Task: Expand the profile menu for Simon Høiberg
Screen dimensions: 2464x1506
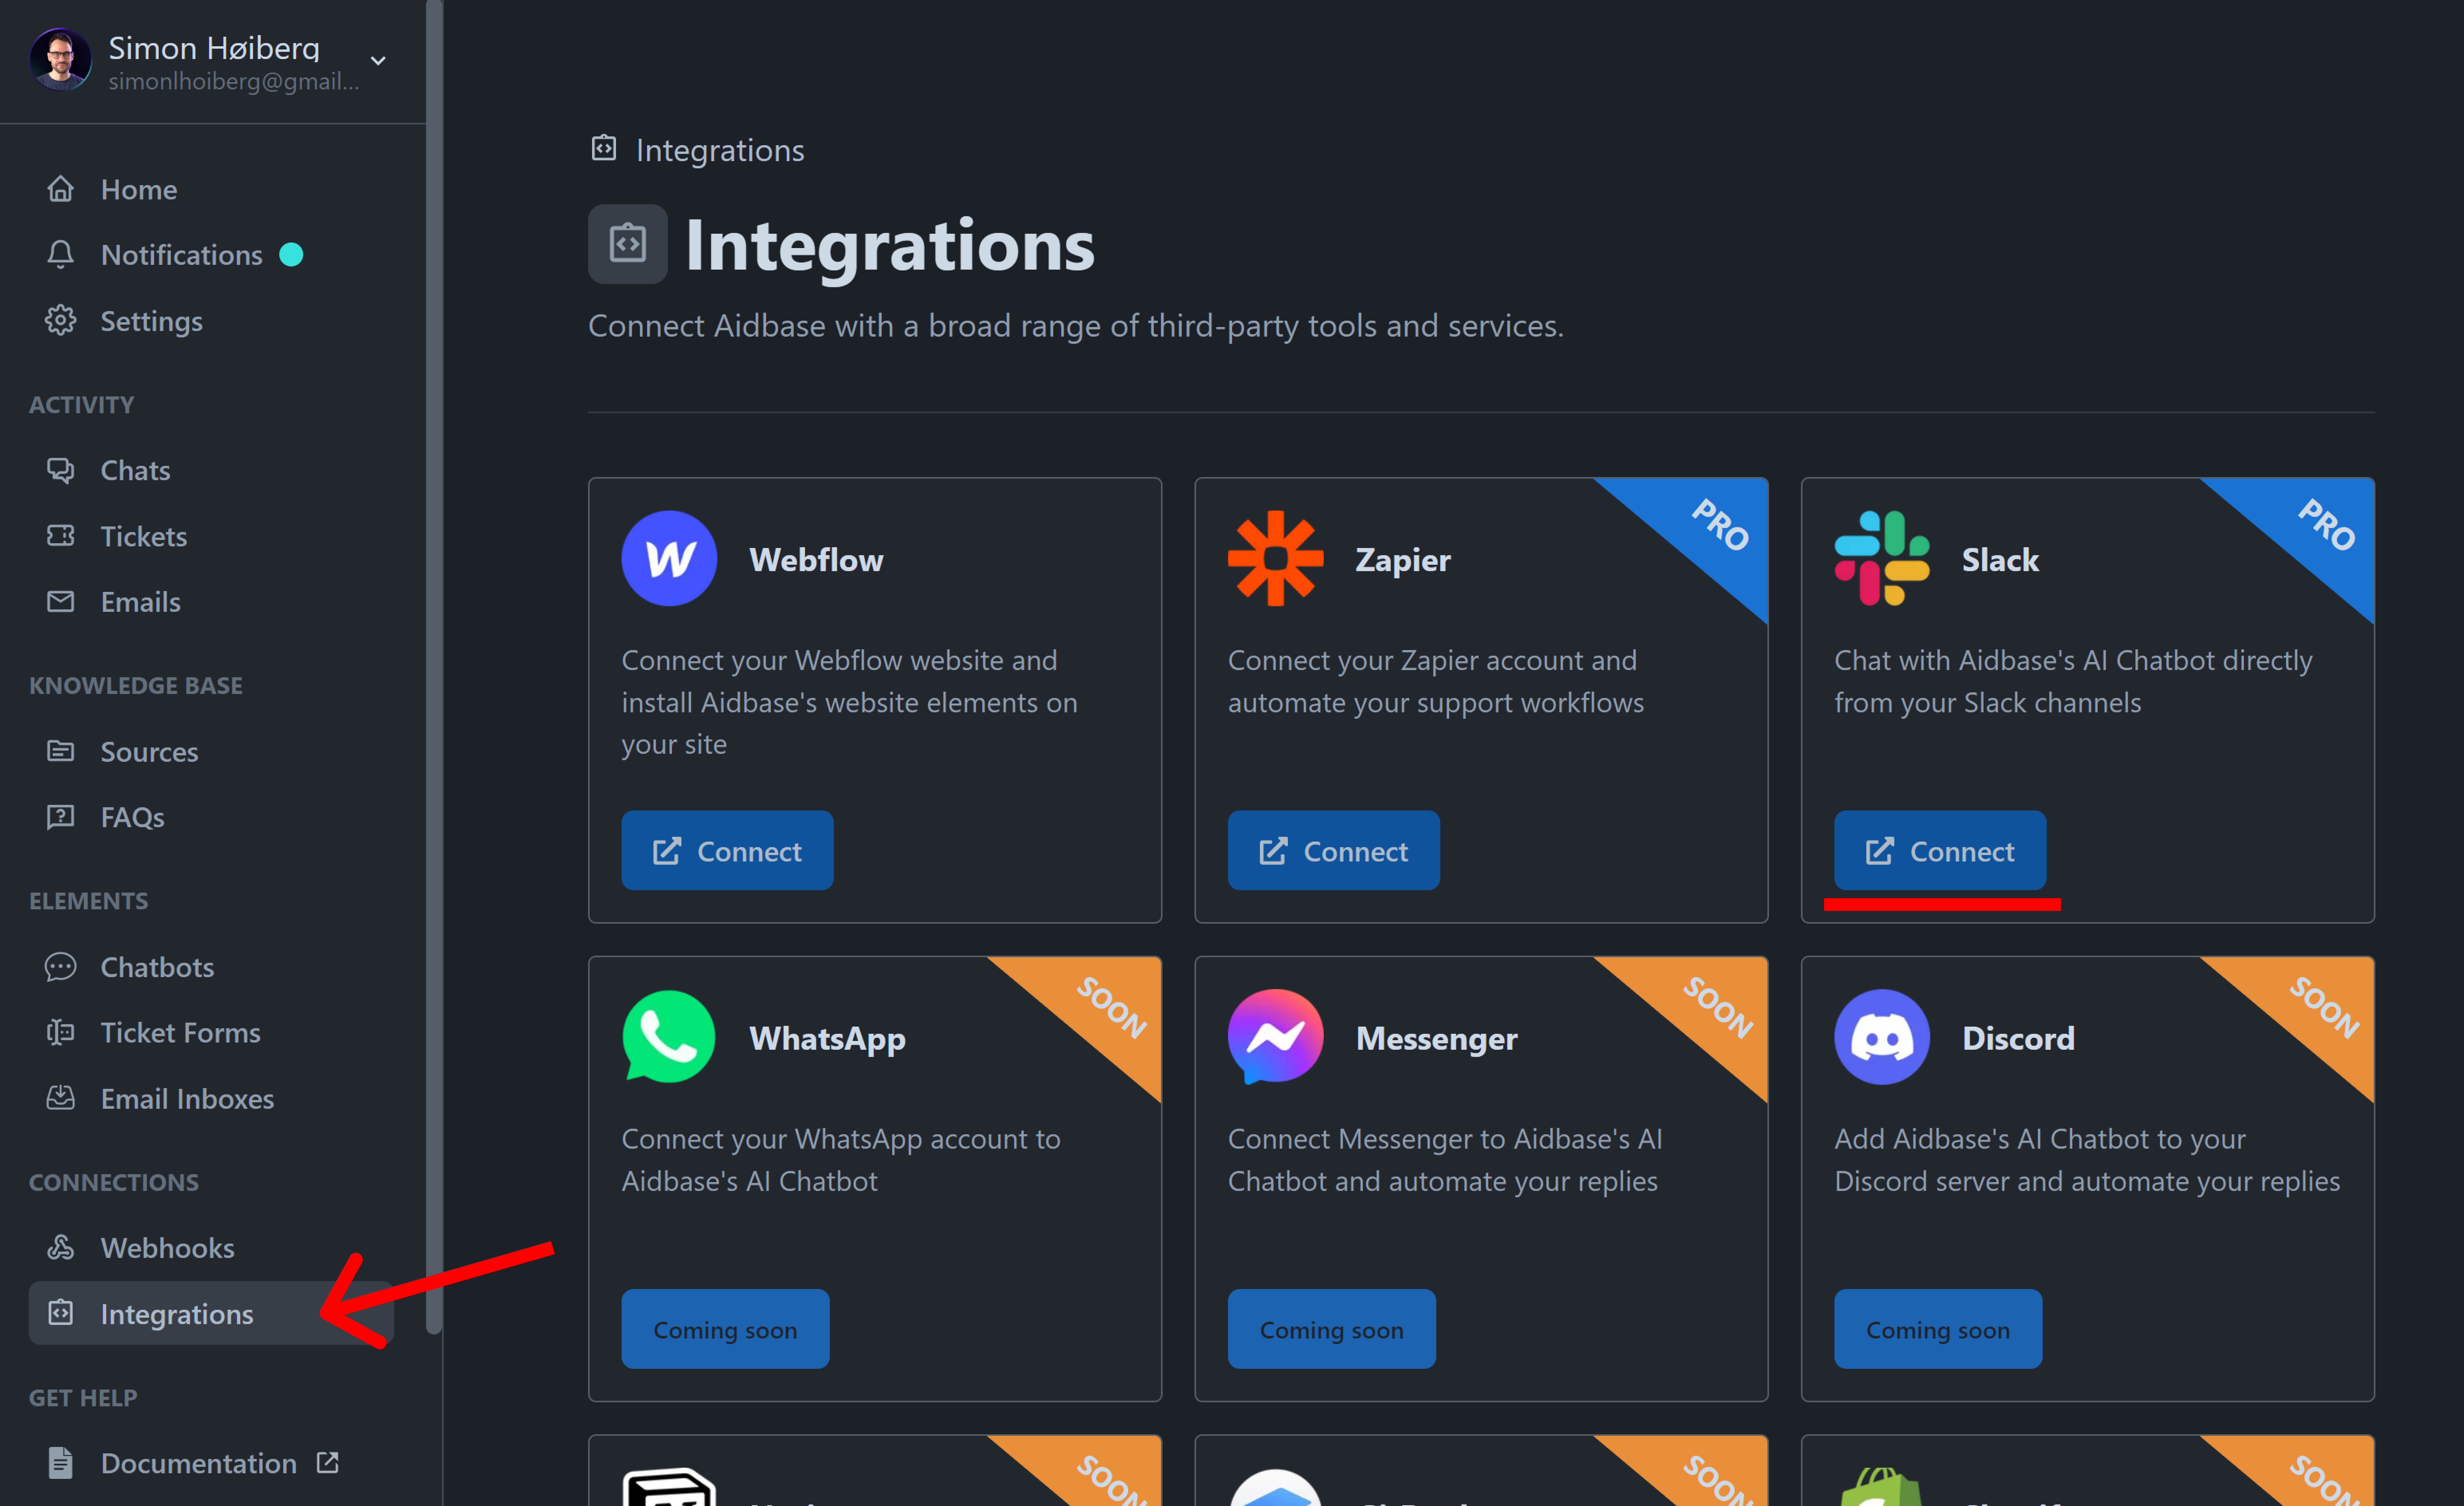Action: (377, 60)
